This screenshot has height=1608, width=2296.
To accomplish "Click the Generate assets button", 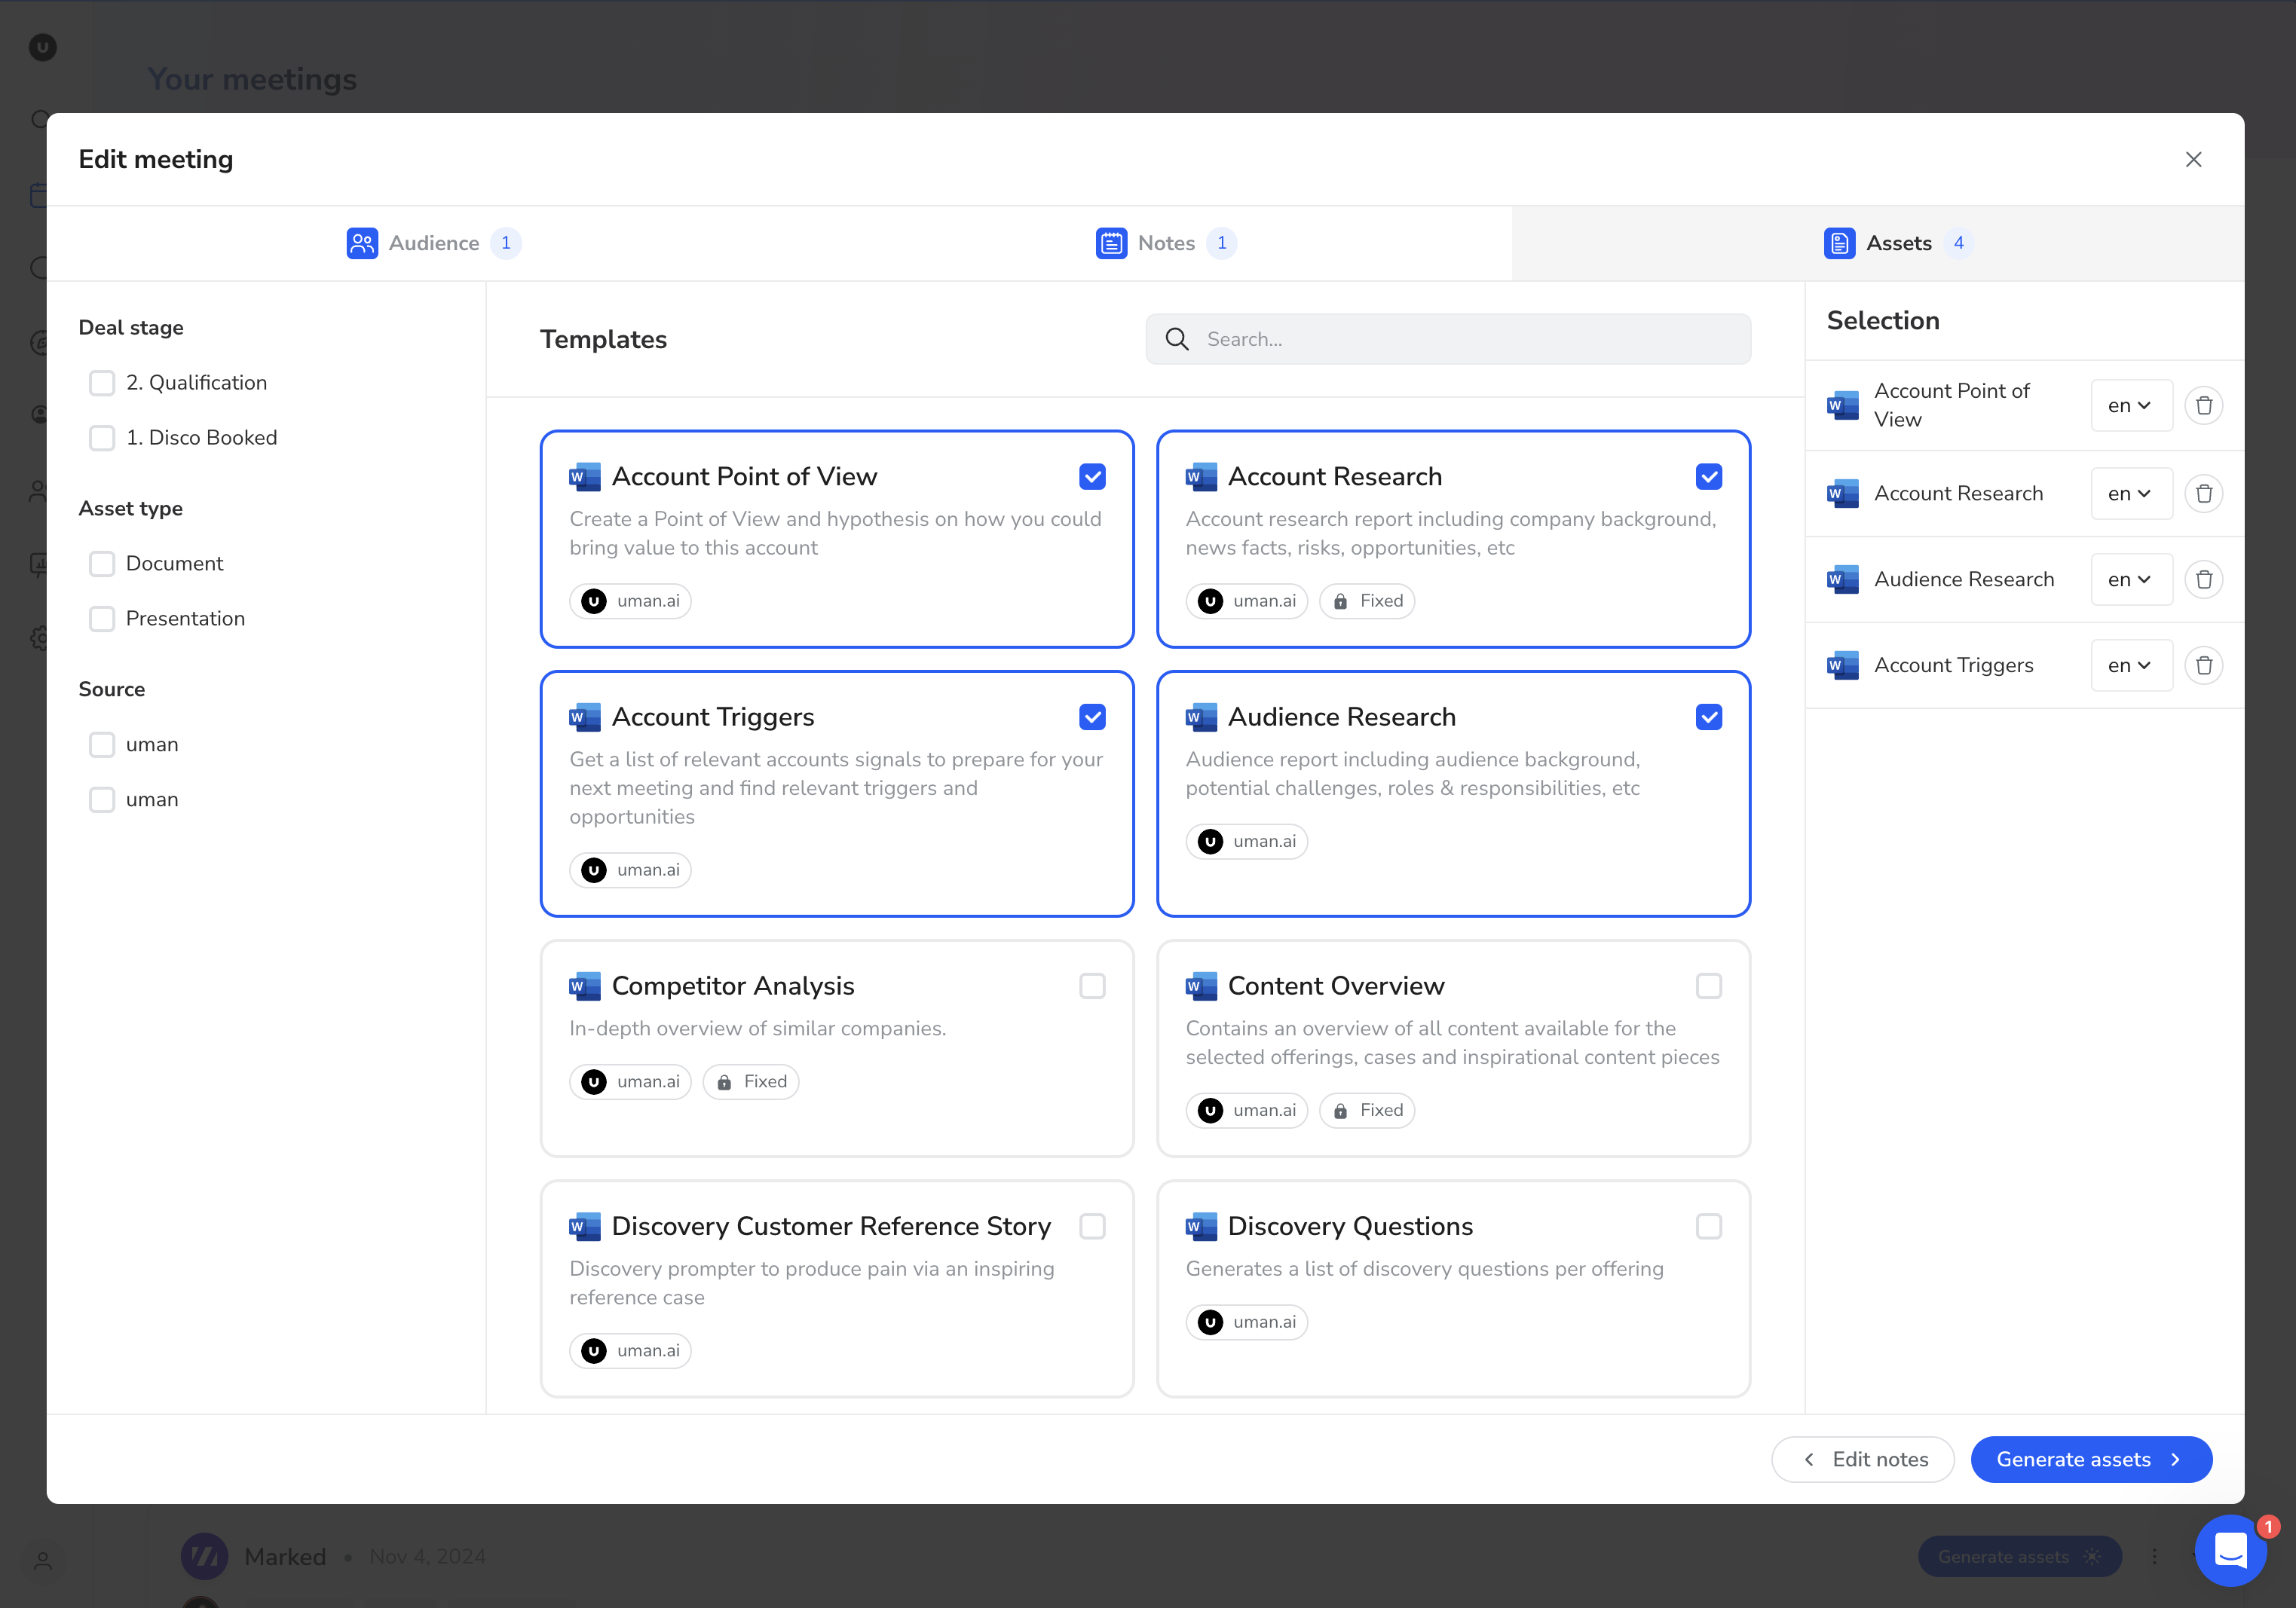I will (2090, 1459).
